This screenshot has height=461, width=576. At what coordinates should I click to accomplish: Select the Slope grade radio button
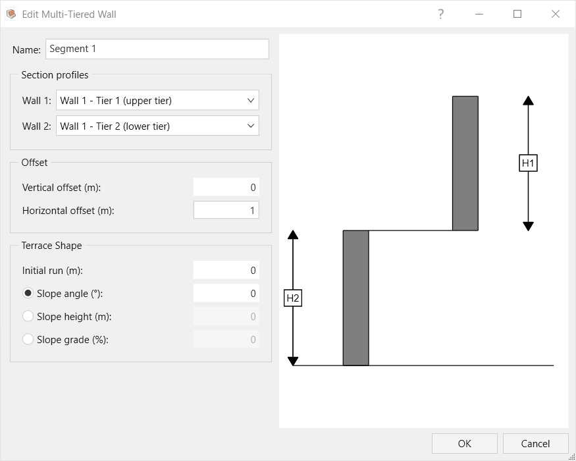coord(28,339)
